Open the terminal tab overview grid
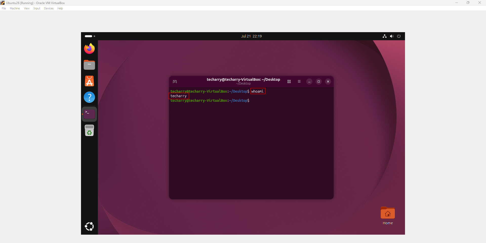Viewport: 486px width, 243px height. (x=289, y=82)
